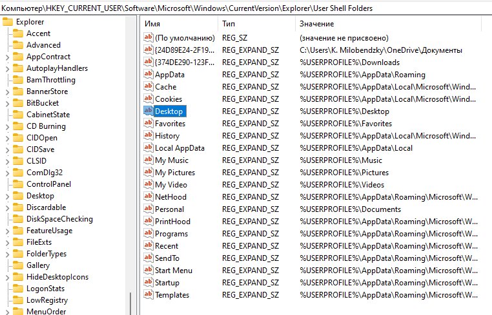
Task: Click the string icon beside Cookies value
Action: [148, 99]
